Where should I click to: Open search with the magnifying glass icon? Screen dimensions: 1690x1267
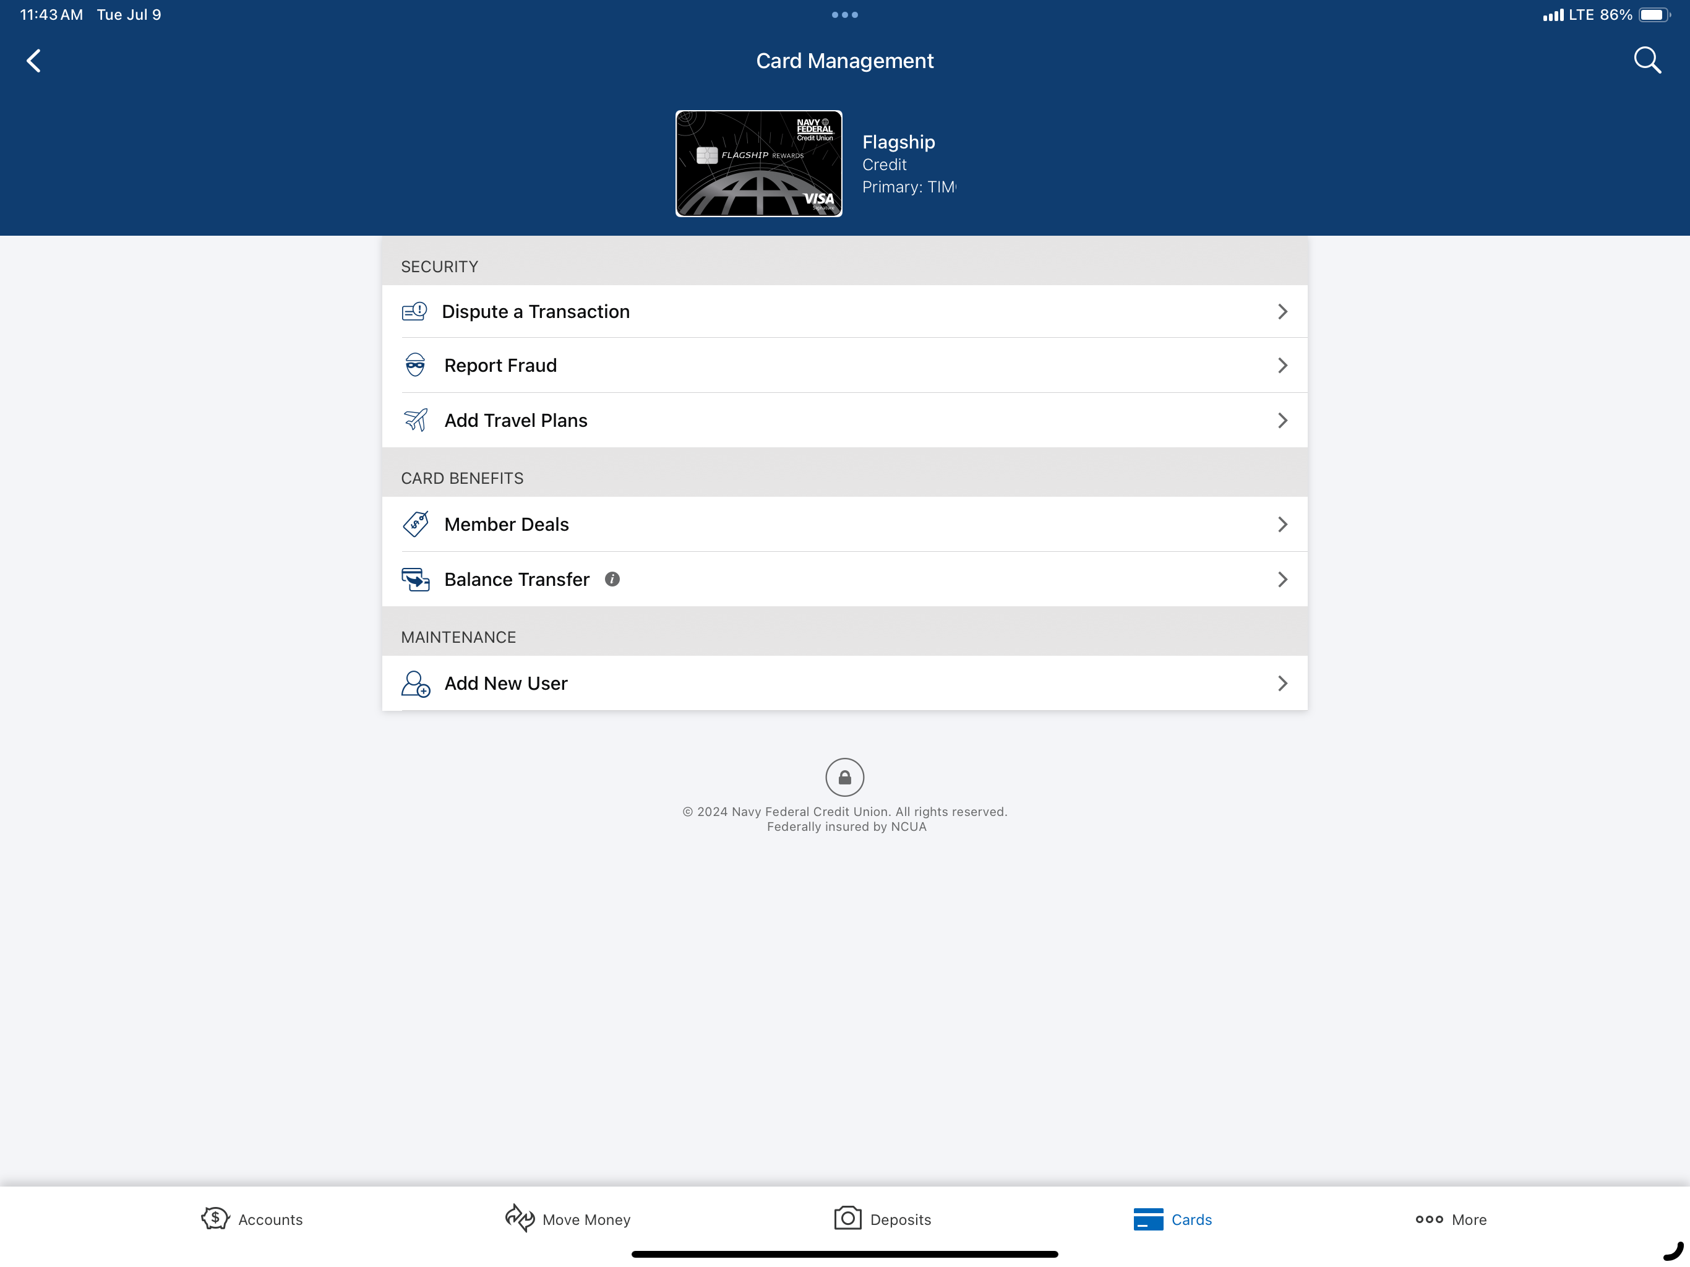1647,61
